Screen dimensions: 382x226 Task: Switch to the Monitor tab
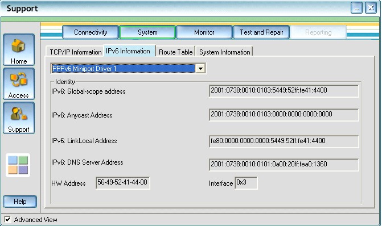tap(204, 32)
